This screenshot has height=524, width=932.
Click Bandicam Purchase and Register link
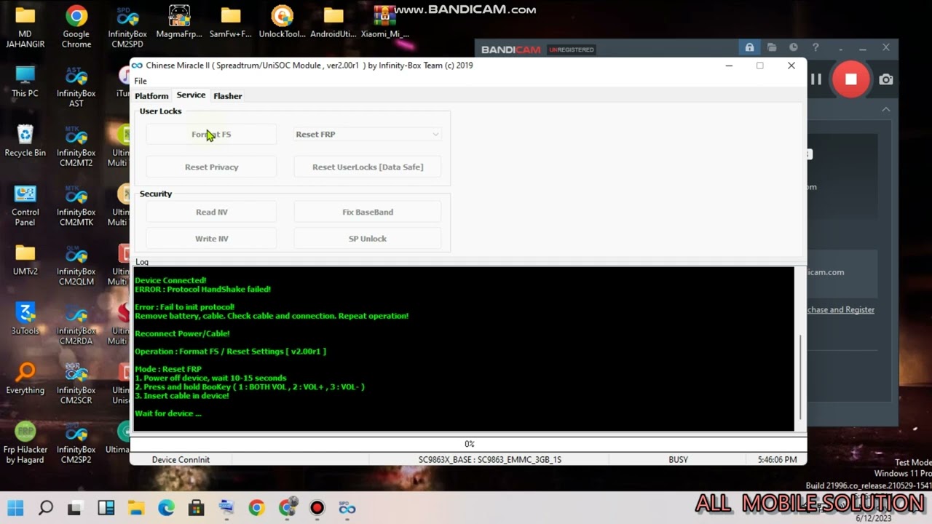tap(840, 309)
